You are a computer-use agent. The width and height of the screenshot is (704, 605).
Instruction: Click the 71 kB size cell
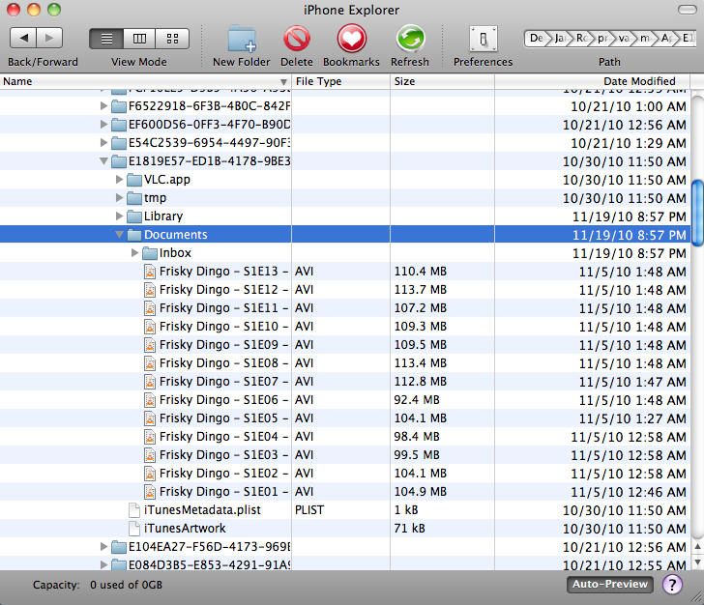pos(409,529)
